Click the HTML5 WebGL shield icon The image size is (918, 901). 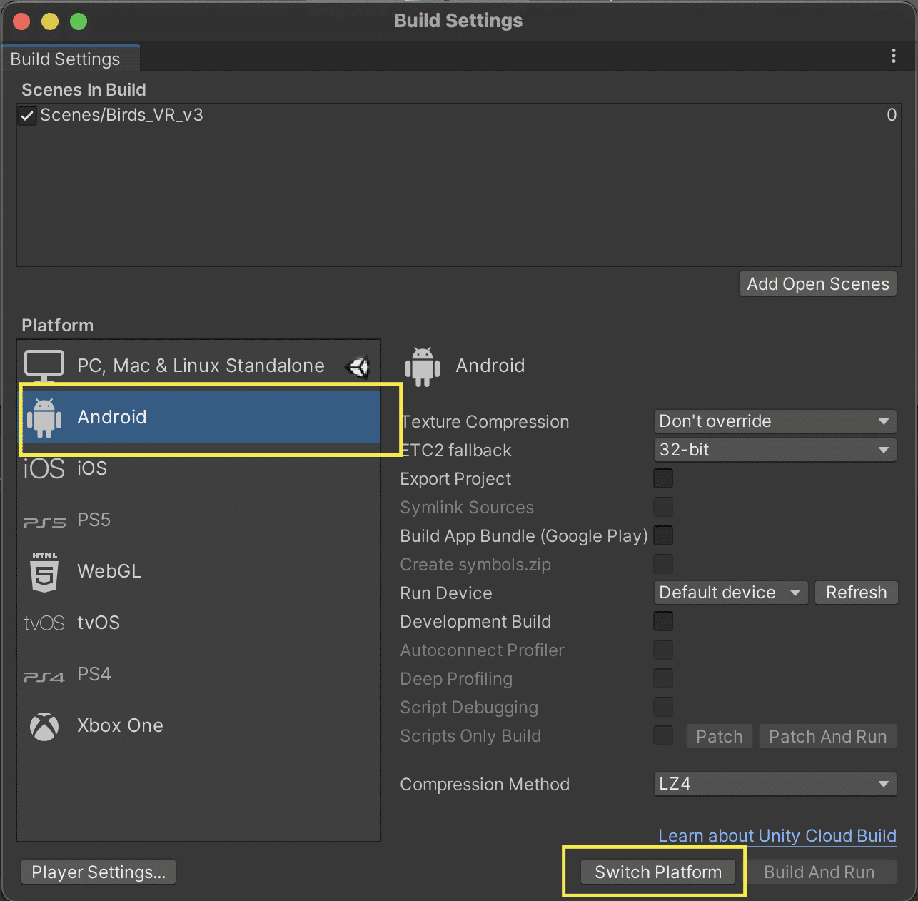pos(44,572)
